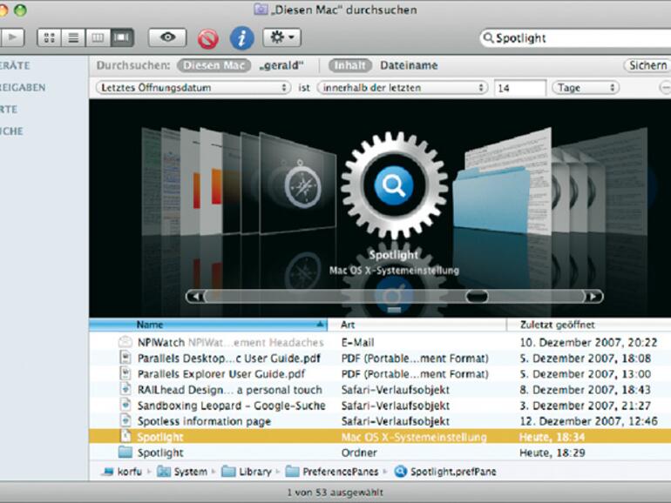Select the „gerald" search scope
671x503 pixels.
click(x=281, y=65)
